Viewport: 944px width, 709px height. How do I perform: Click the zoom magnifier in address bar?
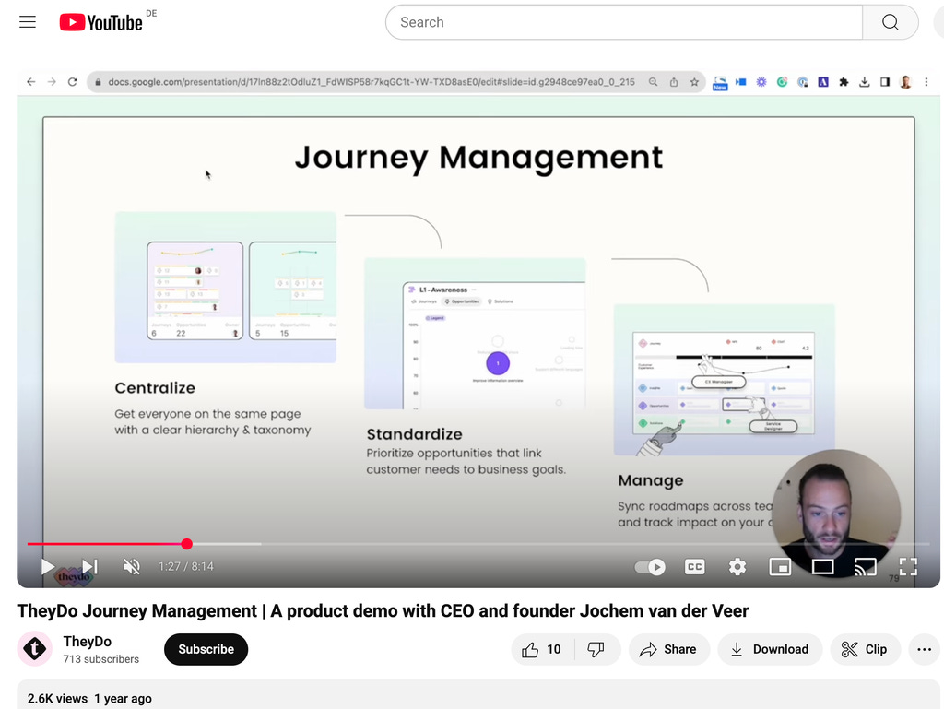pyautogui.click(x=654, y=82)
